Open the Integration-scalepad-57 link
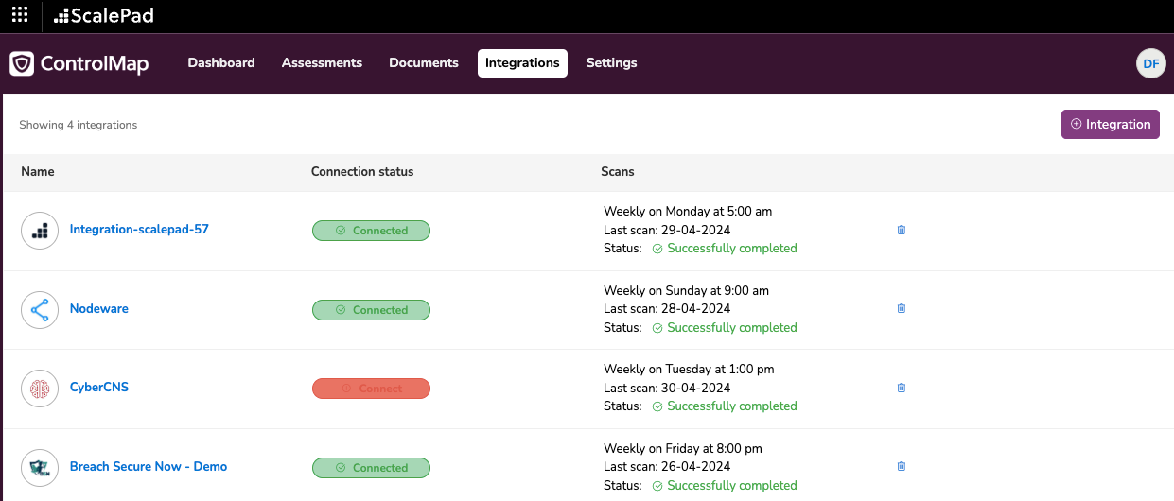 139,230
